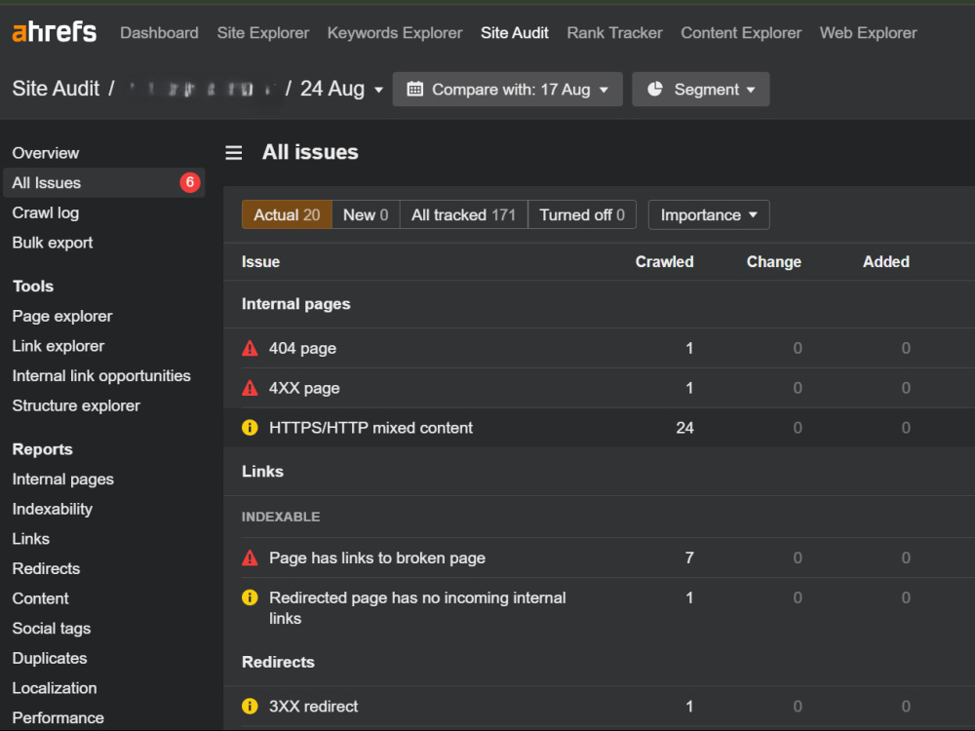Click the Change column header
This screenshot has width=975, height=731.
pyautogui.click(x=773, y=261)
